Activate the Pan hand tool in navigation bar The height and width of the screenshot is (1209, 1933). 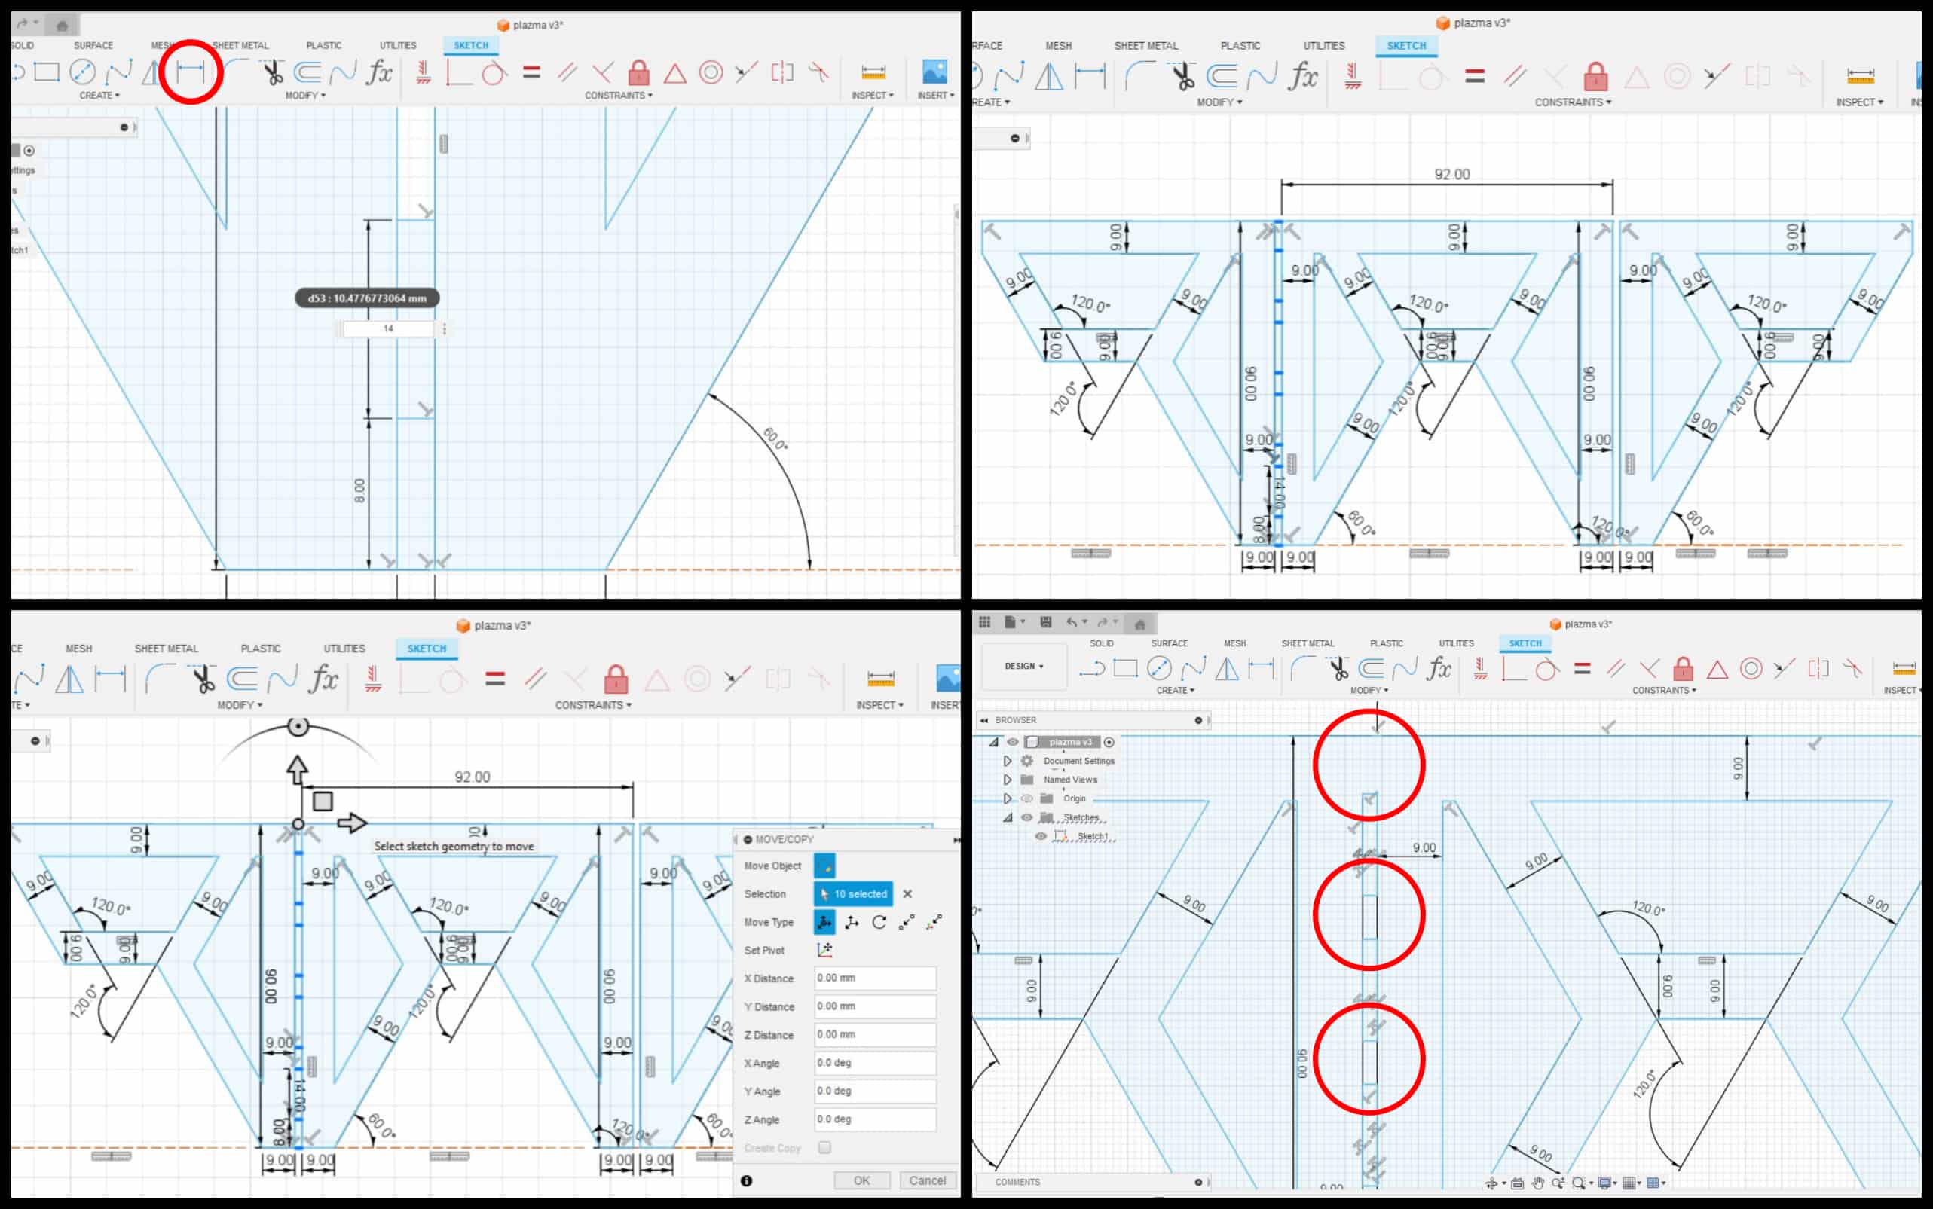(x=1539, y=1183)
